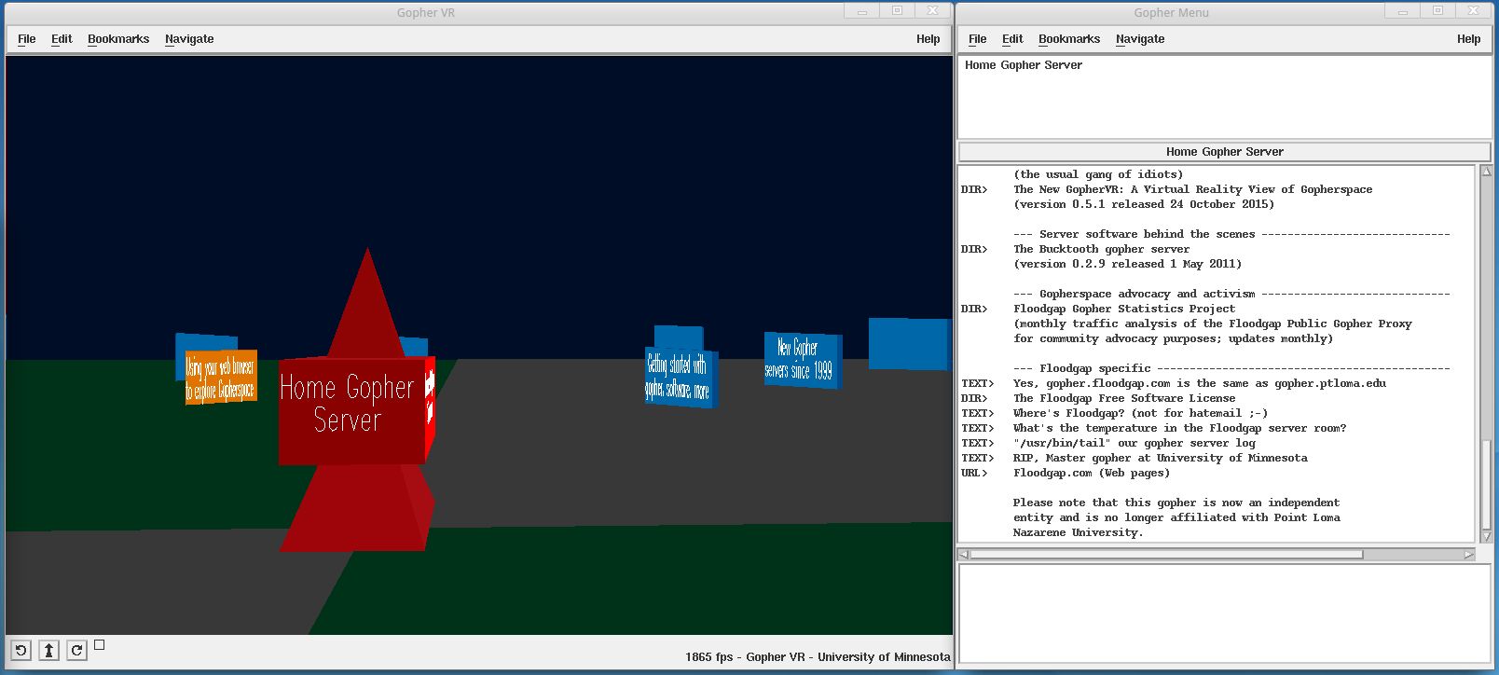Click '(version 0.2.9 released 1 May 2011)' line

click(x=1127, y=264)
